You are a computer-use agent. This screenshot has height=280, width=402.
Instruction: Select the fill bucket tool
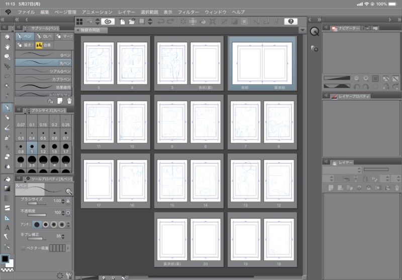7,179
